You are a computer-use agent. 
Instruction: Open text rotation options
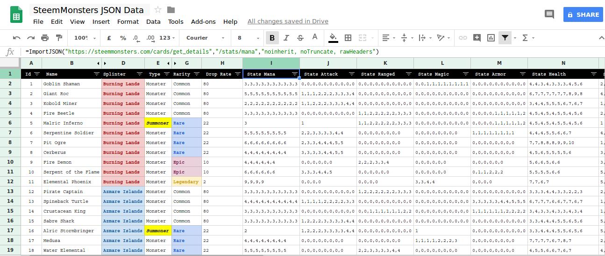point(443,38)
